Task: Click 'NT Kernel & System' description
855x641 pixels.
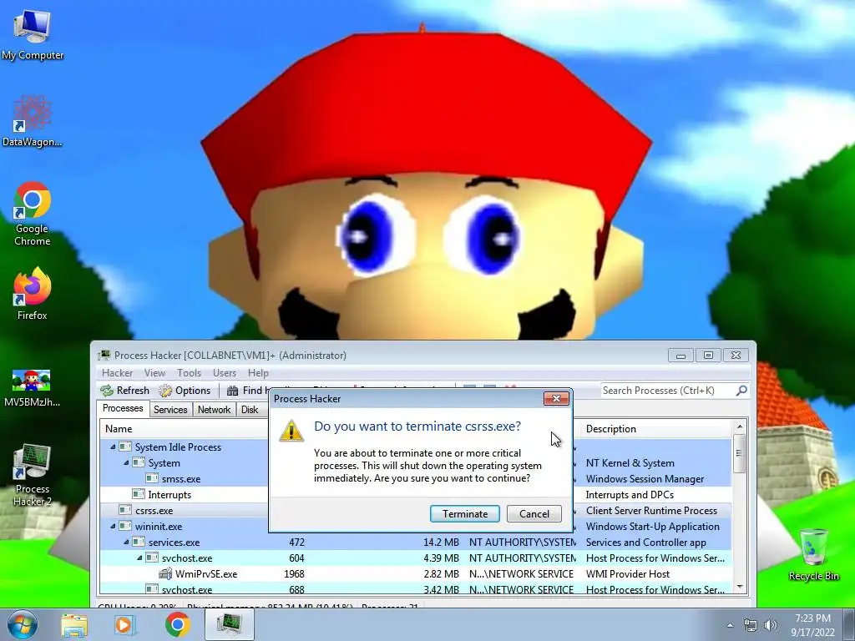Action: (x=630, y=462)
